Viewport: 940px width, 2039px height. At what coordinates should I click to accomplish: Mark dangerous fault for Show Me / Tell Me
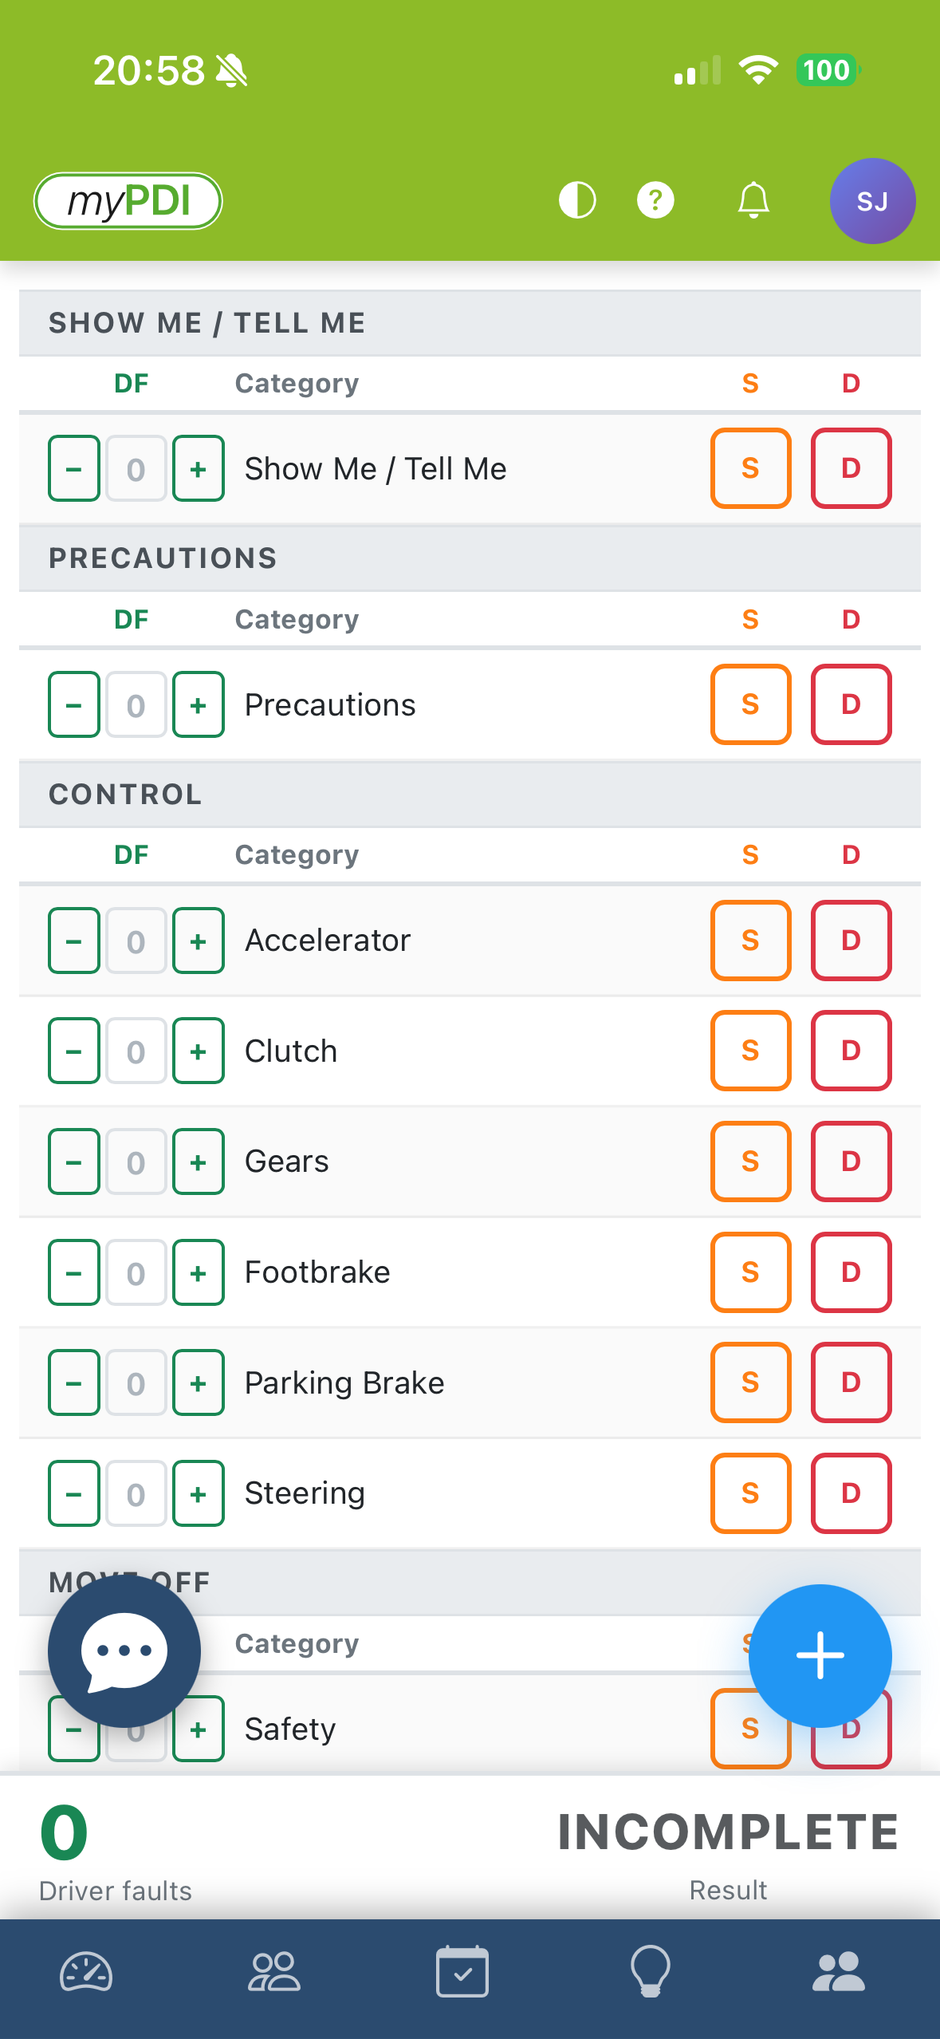click(851, 468)
